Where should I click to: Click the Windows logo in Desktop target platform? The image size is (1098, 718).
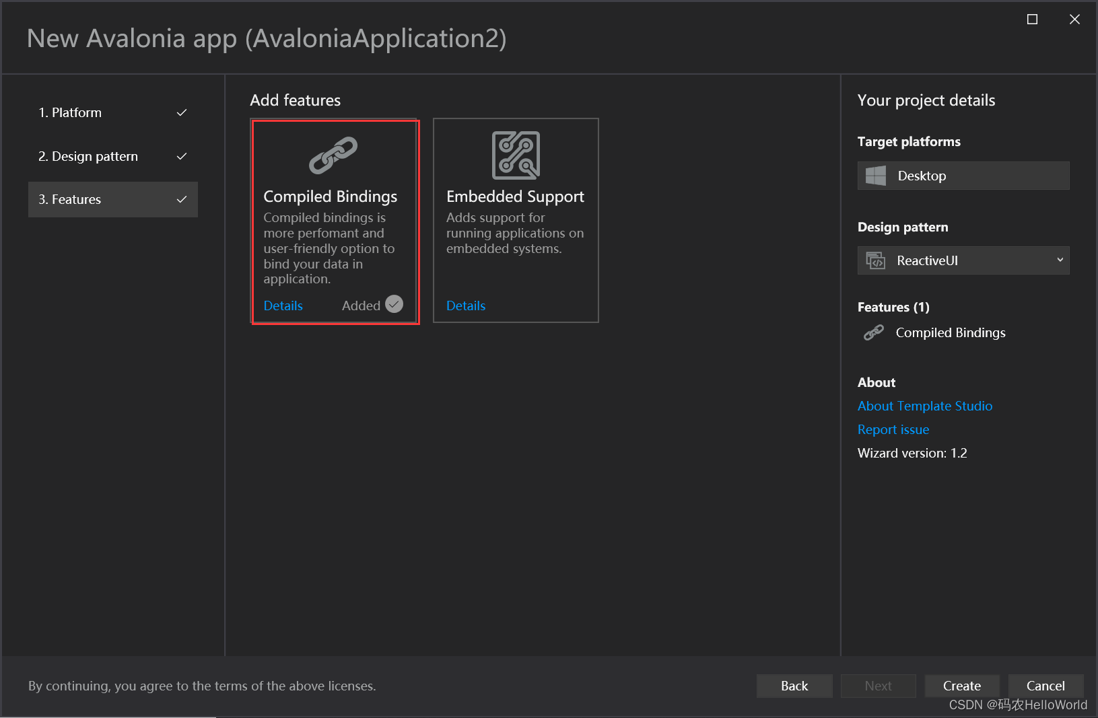coord(875,175)
